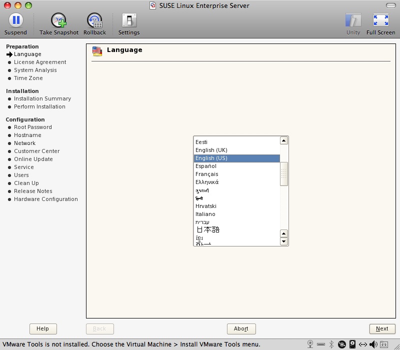Click the Next button
This screenshot has height=350, width=400.
pos(382,328)
